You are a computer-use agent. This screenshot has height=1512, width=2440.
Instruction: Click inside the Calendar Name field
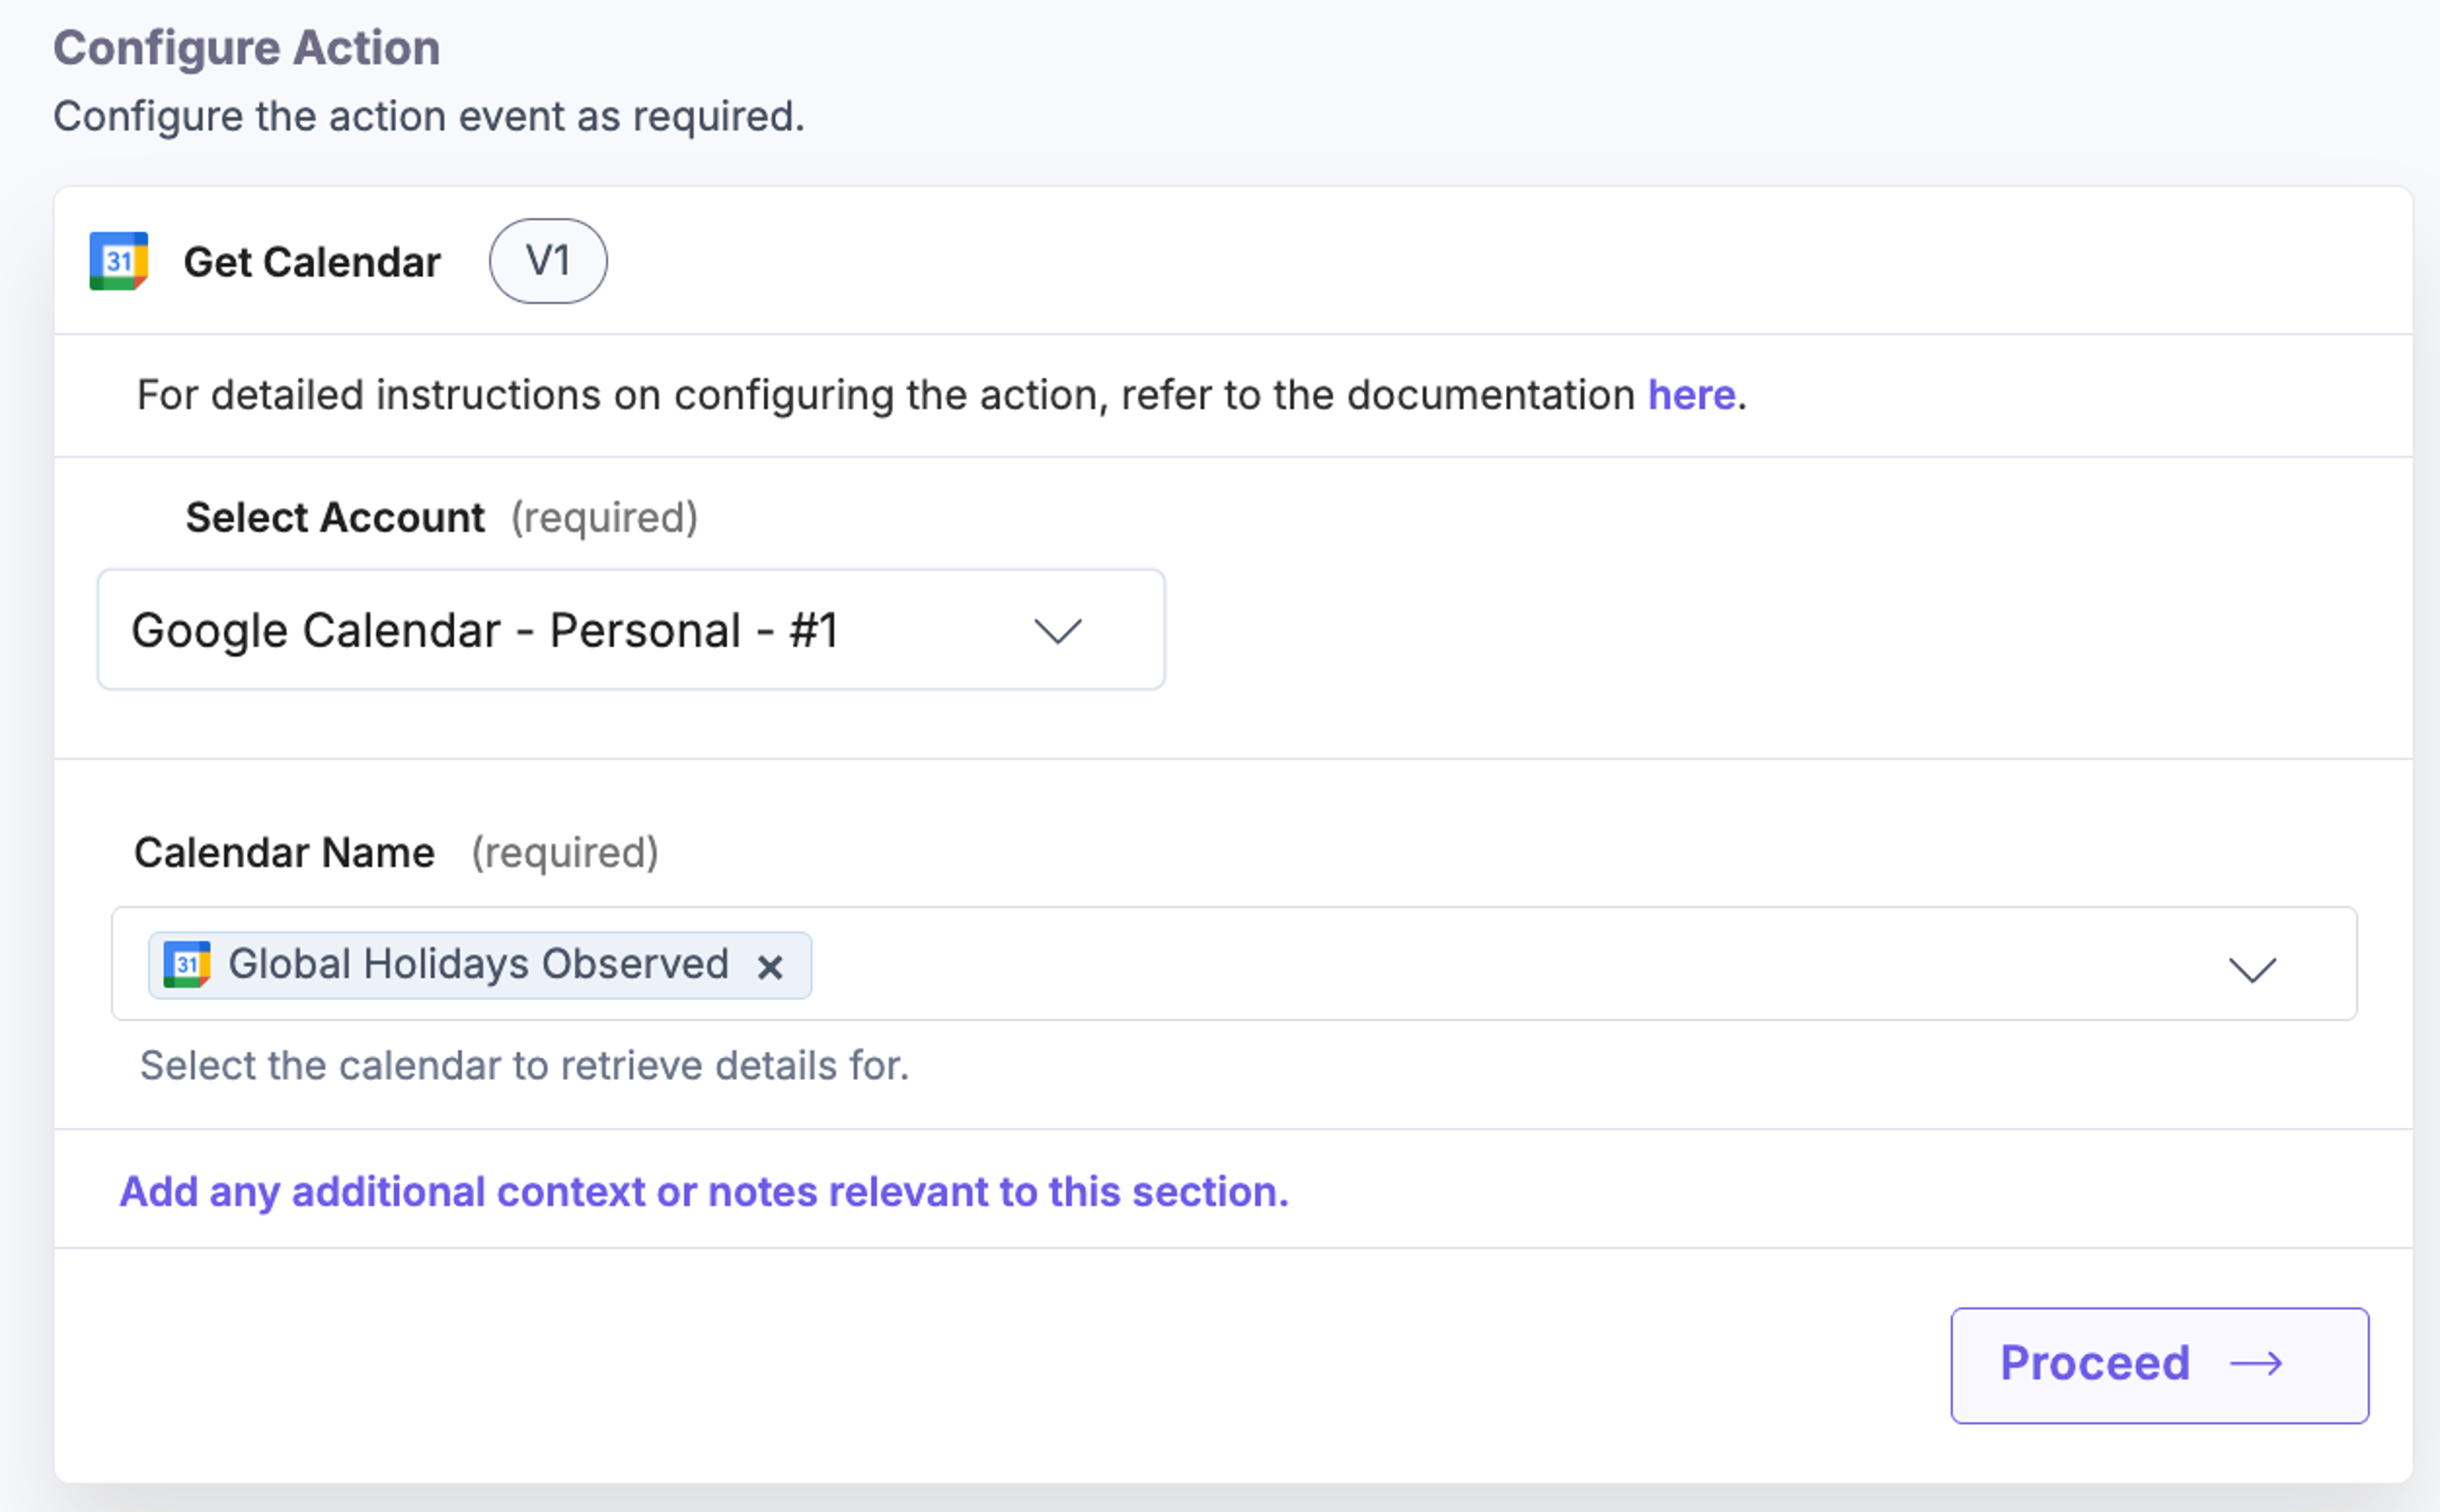click(x=1234, y=964)
